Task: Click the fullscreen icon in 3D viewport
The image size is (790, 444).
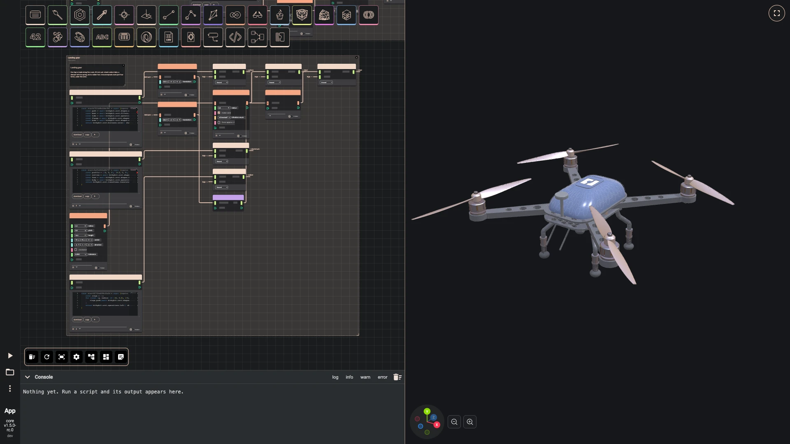Action: coord(777,13)
